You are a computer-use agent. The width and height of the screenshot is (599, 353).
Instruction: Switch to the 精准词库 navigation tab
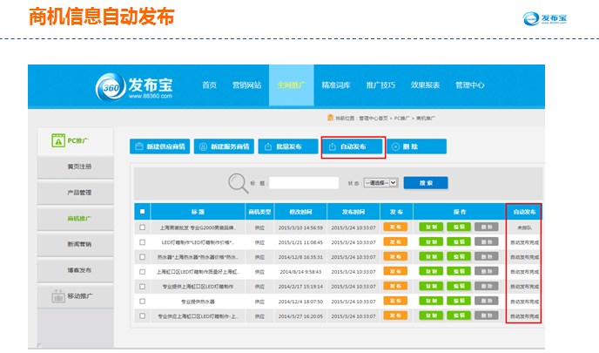pos(336,85)
